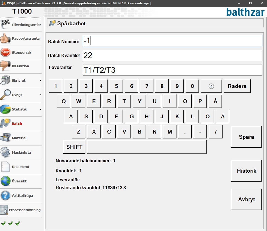Click the balthzar logo
267x231 pixels.
tap(245, 12)
